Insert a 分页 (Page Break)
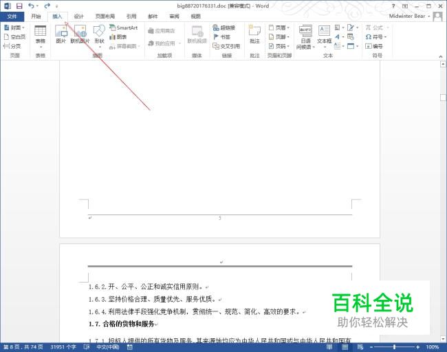Image resolution: width=447 pixels, height=352 pixels. (x=12, y=46)
